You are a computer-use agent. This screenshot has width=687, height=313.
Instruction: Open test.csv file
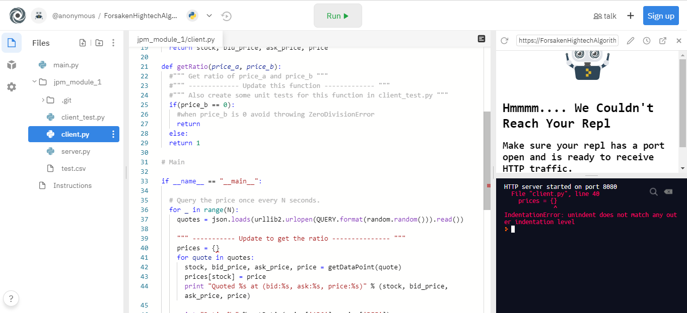(74, 168)
